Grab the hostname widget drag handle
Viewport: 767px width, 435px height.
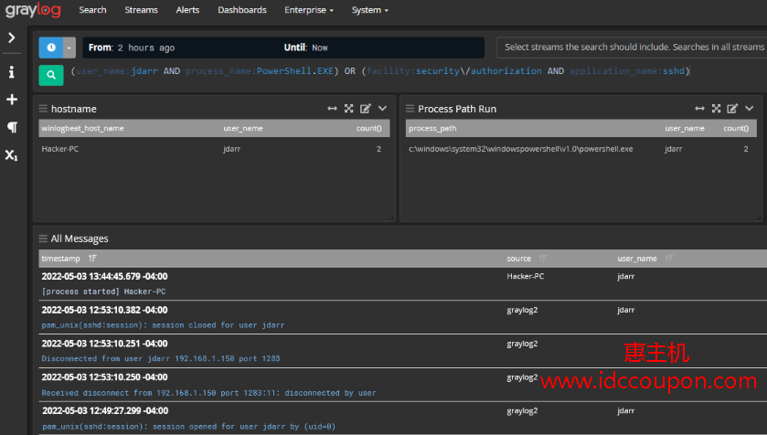click(x=43, y=109)
